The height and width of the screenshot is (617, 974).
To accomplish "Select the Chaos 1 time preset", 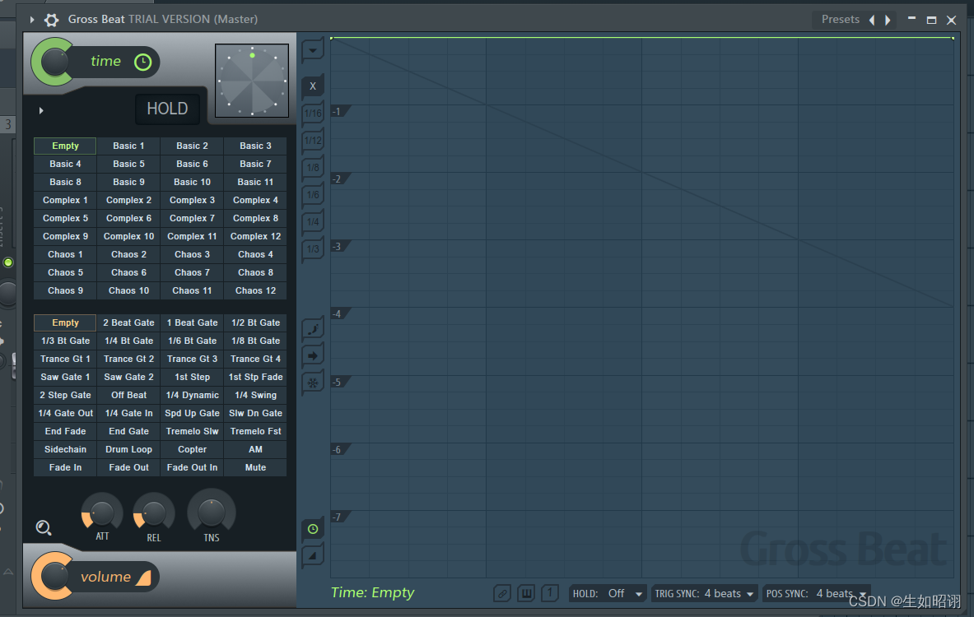I will pos(65,254).
